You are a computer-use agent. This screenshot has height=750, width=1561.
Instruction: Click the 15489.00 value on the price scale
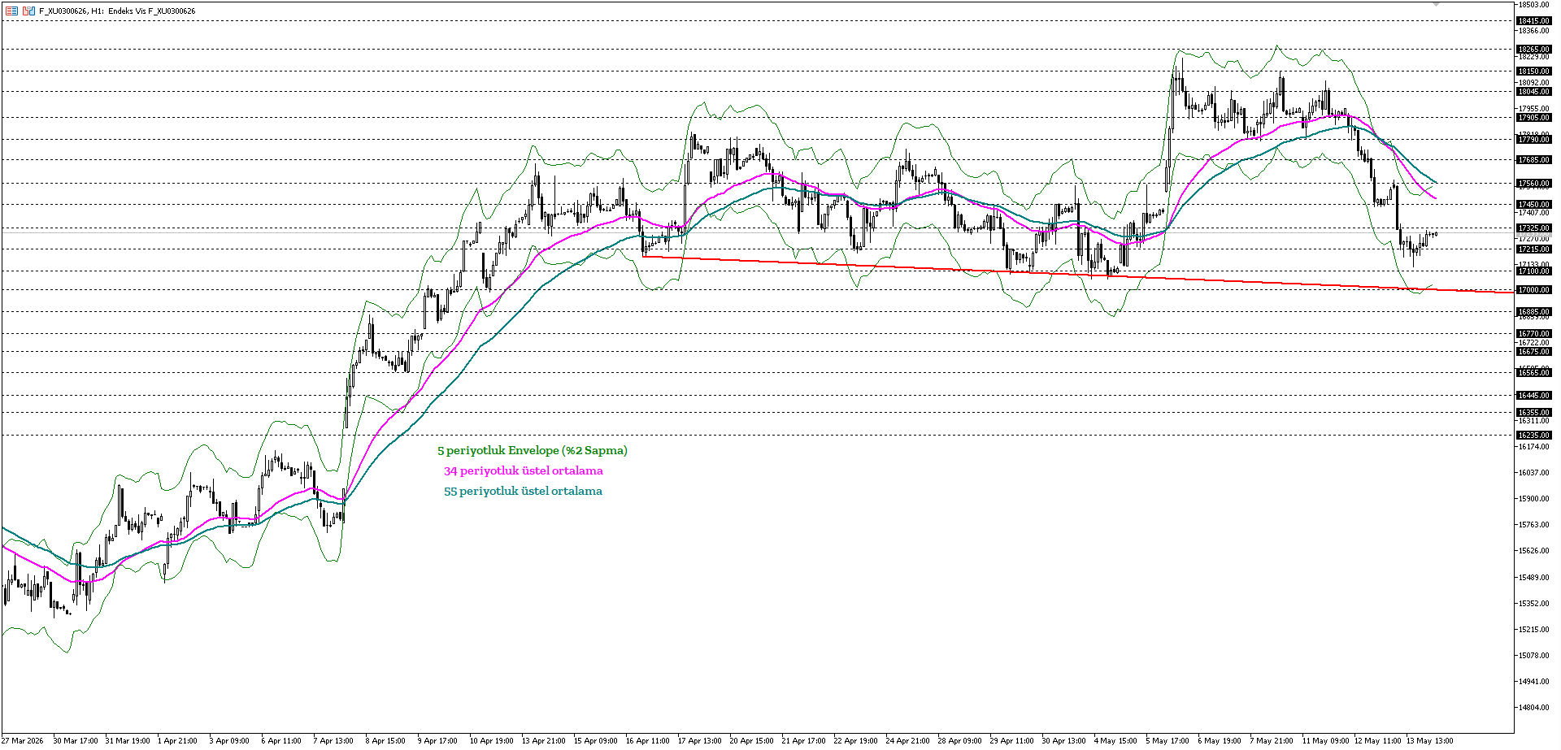(x=1533, y=578)
